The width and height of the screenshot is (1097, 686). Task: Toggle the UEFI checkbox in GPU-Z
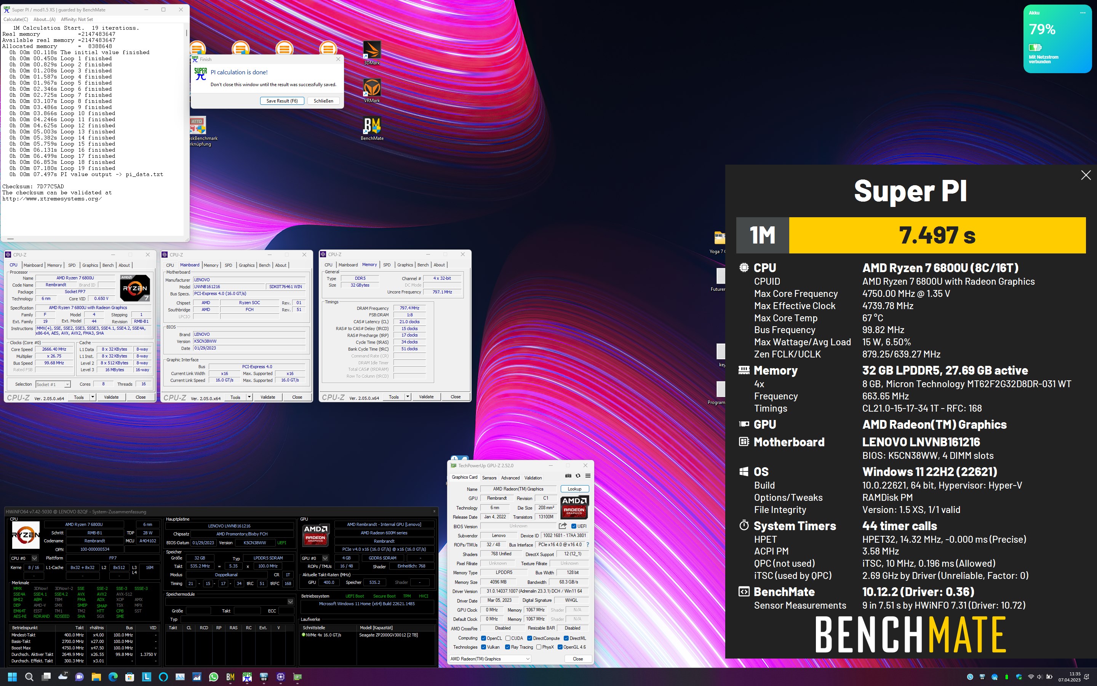click(574, 526)
